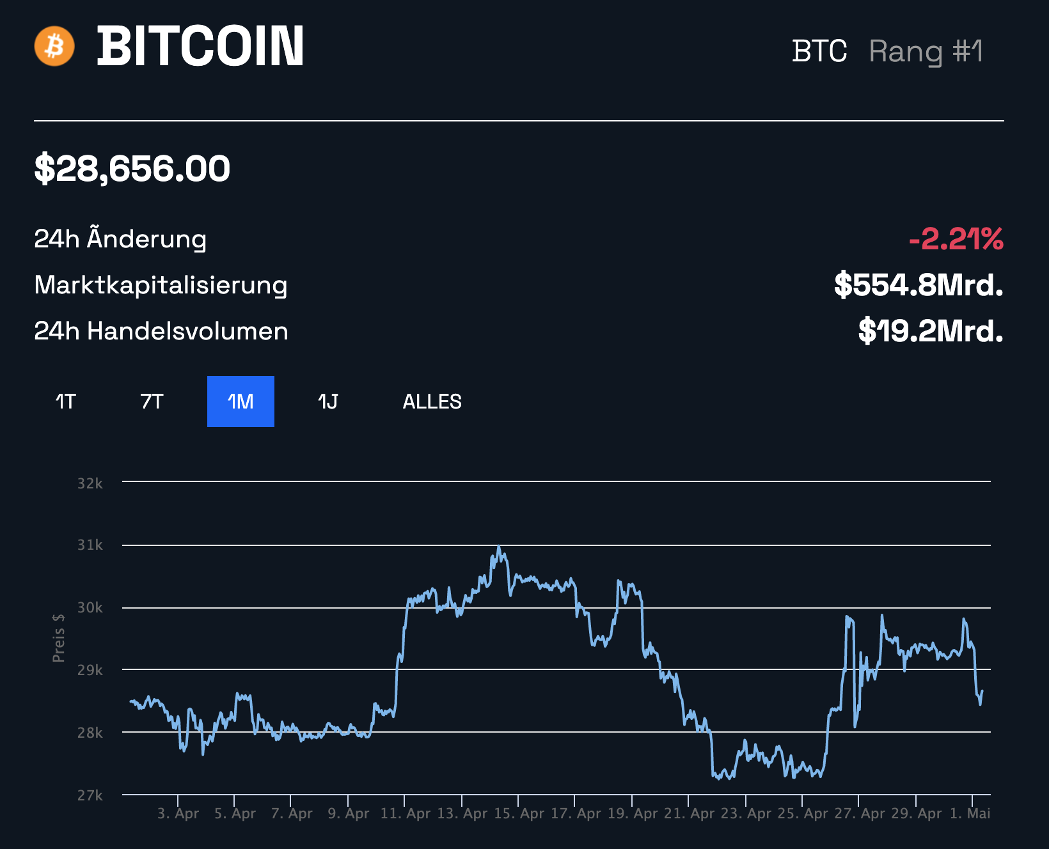
Task: Click the $19.2Mrd. trading volume value
Action: [930, 331]
